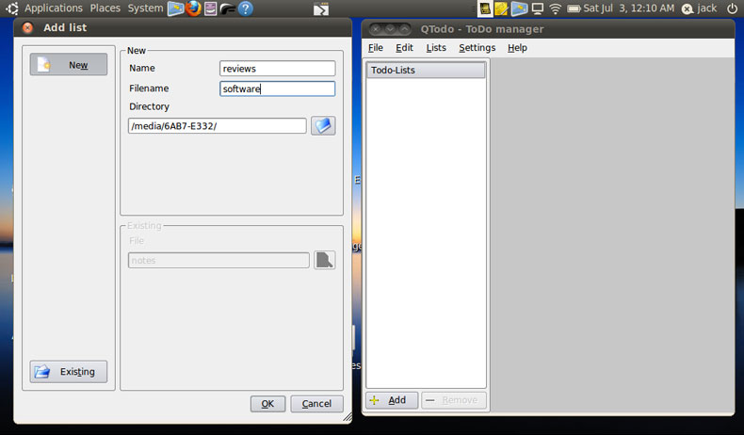Image resolution: width=744 pixels, height=435 pixels.
Task: Click the QTodo tray icon with white background
Action: pyautogui.click(x=485, y=8)
